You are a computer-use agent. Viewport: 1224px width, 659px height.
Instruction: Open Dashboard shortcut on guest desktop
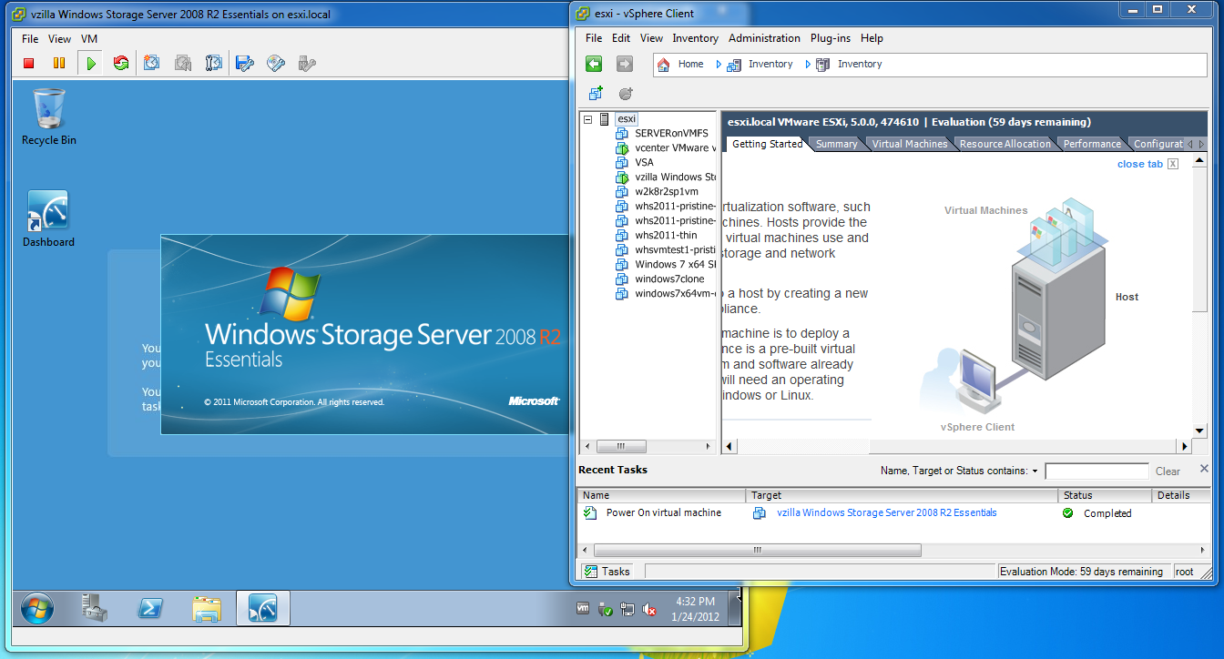pyautogui.click(x=48, y=218)
